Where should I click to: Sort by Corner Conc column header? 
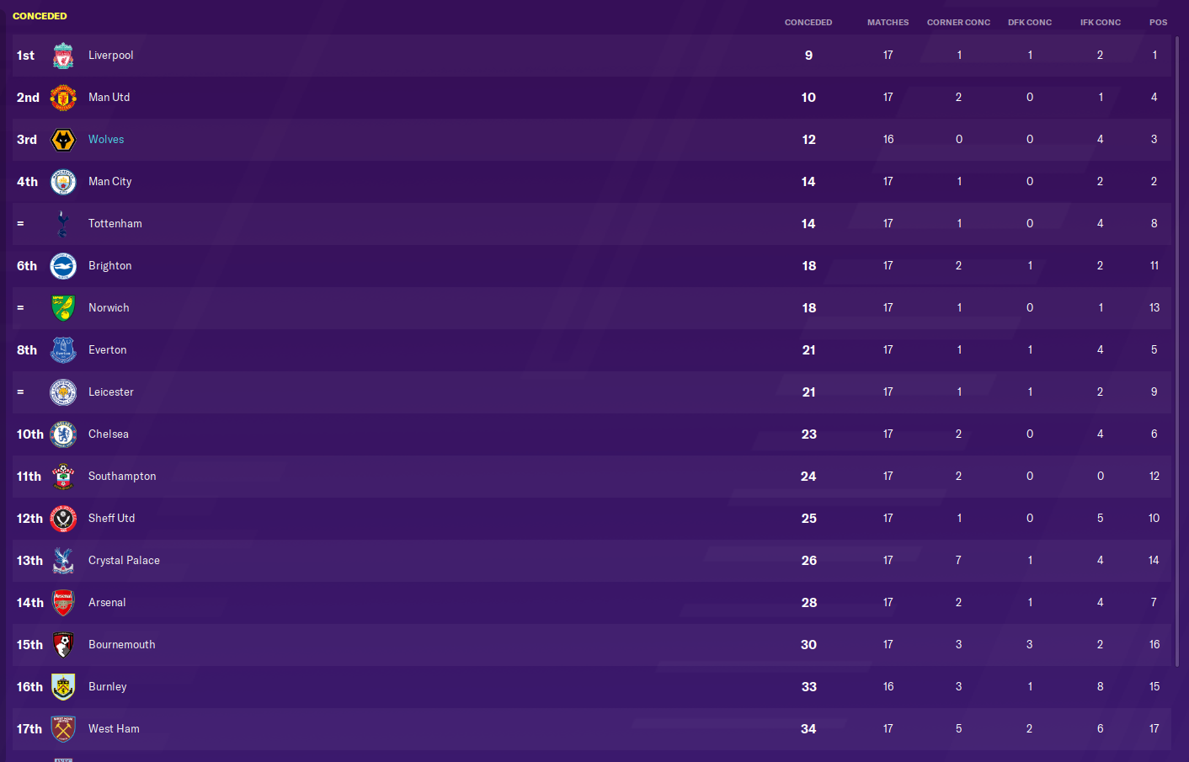point(958,23)
